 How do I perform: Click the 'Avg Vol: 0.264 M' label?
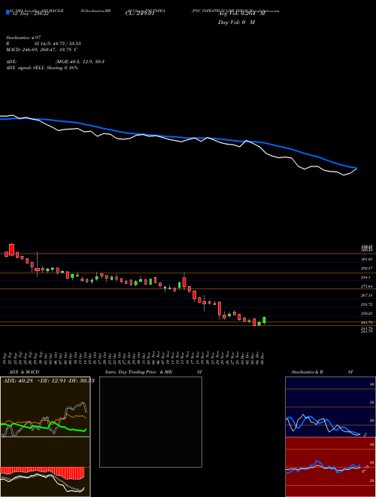coord(241,14)
